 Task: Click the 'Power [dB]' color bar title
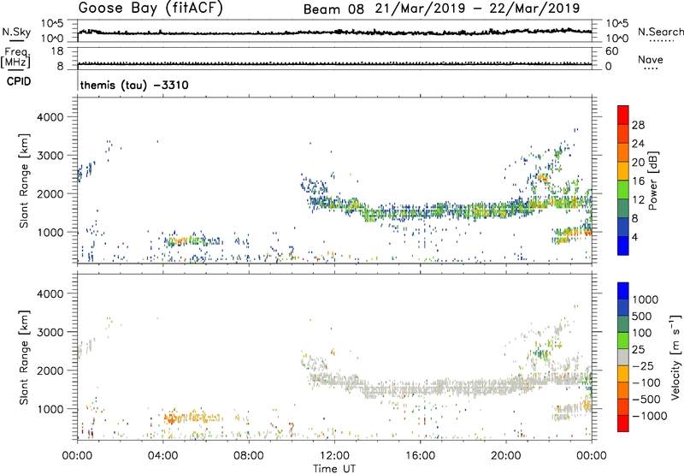click(652, 181)
